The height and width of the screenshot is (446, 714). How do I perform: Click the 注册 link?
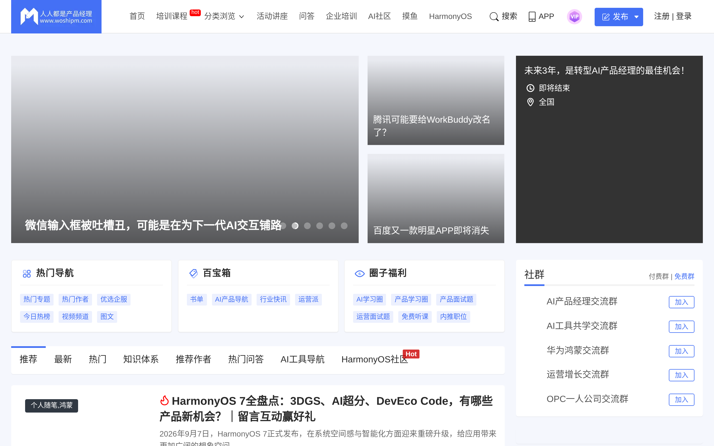662,16
